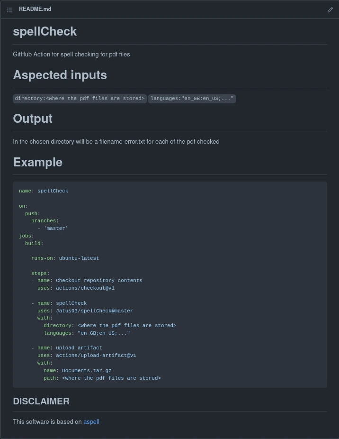Open the README outline list icon
Screen dimensions: 339x439
pos(9,9)
